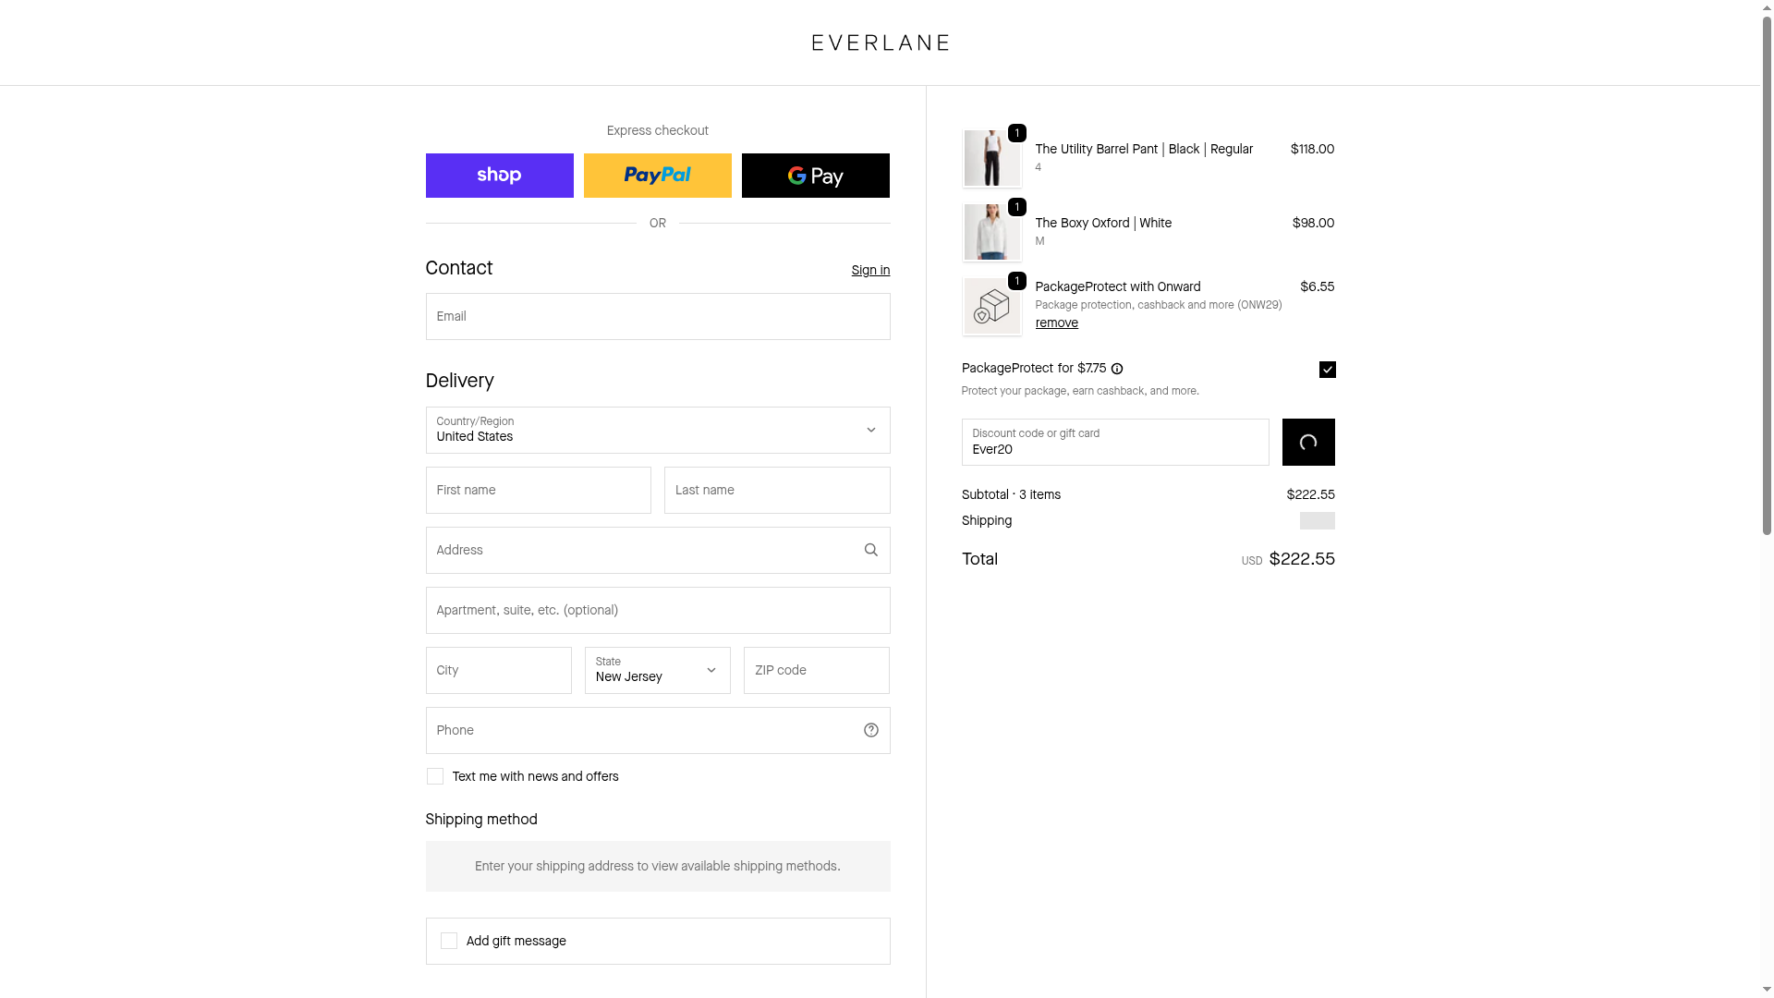The height and width of the screenshot is (998, 1774).
Task: Click the address search magnifier icon
Action: tap(870, 550)
